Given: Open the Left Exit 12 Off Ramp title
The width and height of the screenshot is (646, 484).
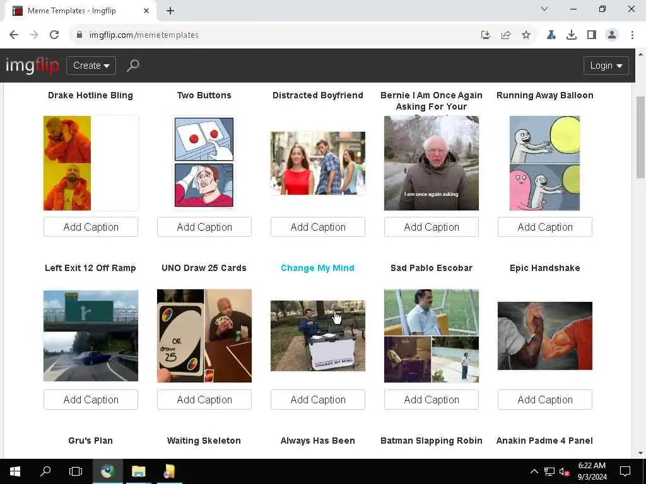Looking at the screenshot, I should 91,268.
